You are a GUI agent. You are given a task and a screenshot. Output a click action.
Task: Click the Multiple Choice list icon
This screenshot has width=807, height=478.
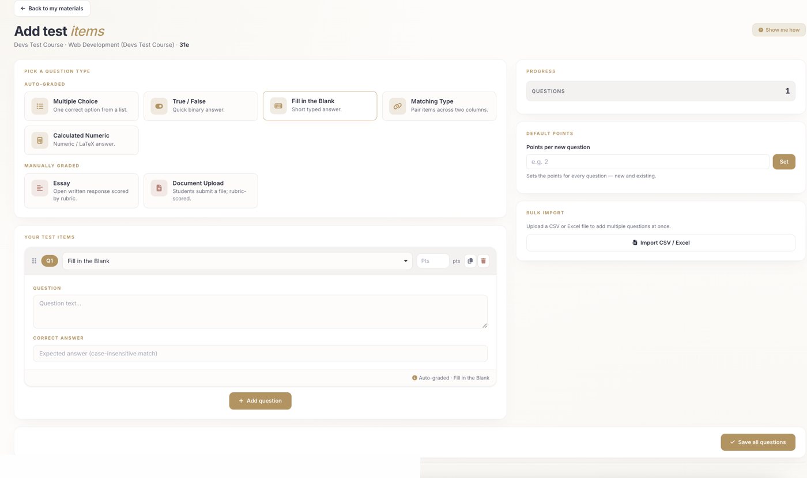(40, 106)
